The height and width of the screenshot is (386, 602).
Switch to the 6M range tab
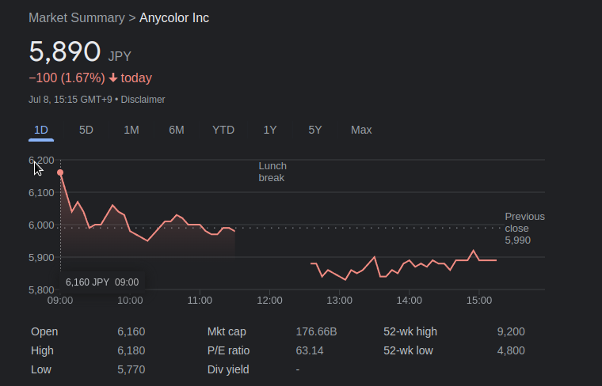(x=176, y=130)
